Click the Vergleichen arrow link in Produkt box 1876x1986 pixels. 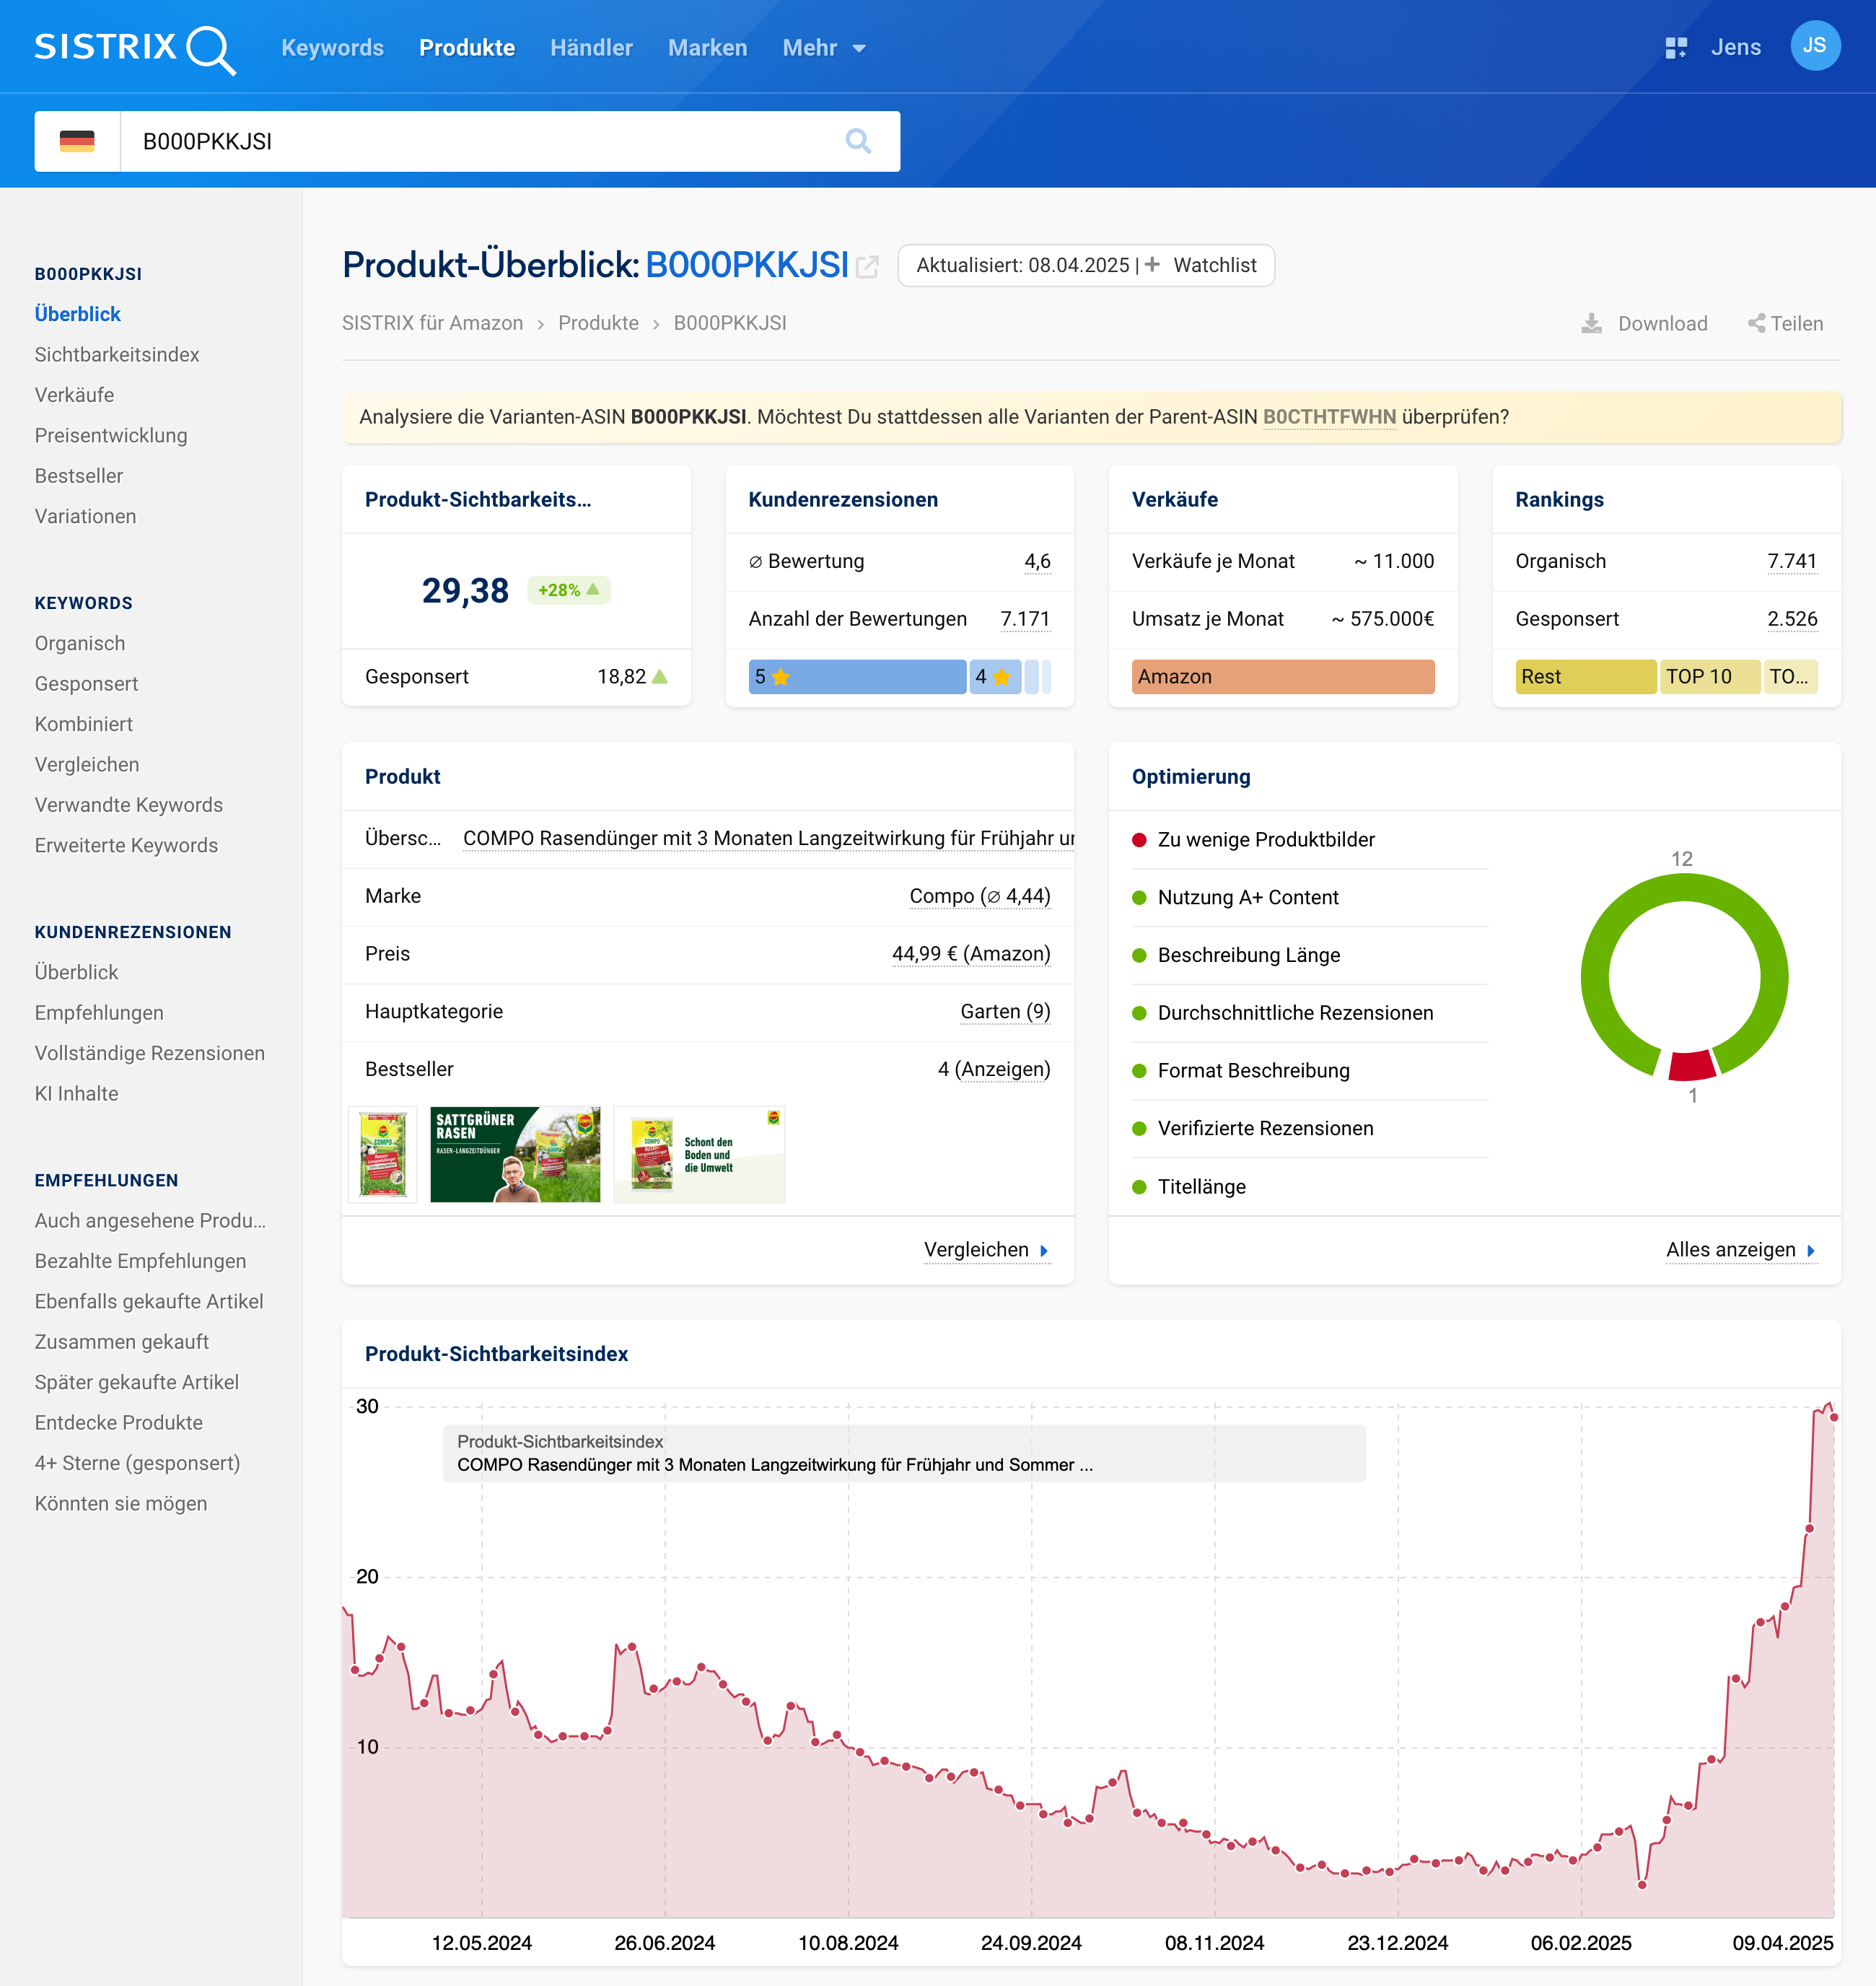pyautogui.click(x=986, y=1250)
